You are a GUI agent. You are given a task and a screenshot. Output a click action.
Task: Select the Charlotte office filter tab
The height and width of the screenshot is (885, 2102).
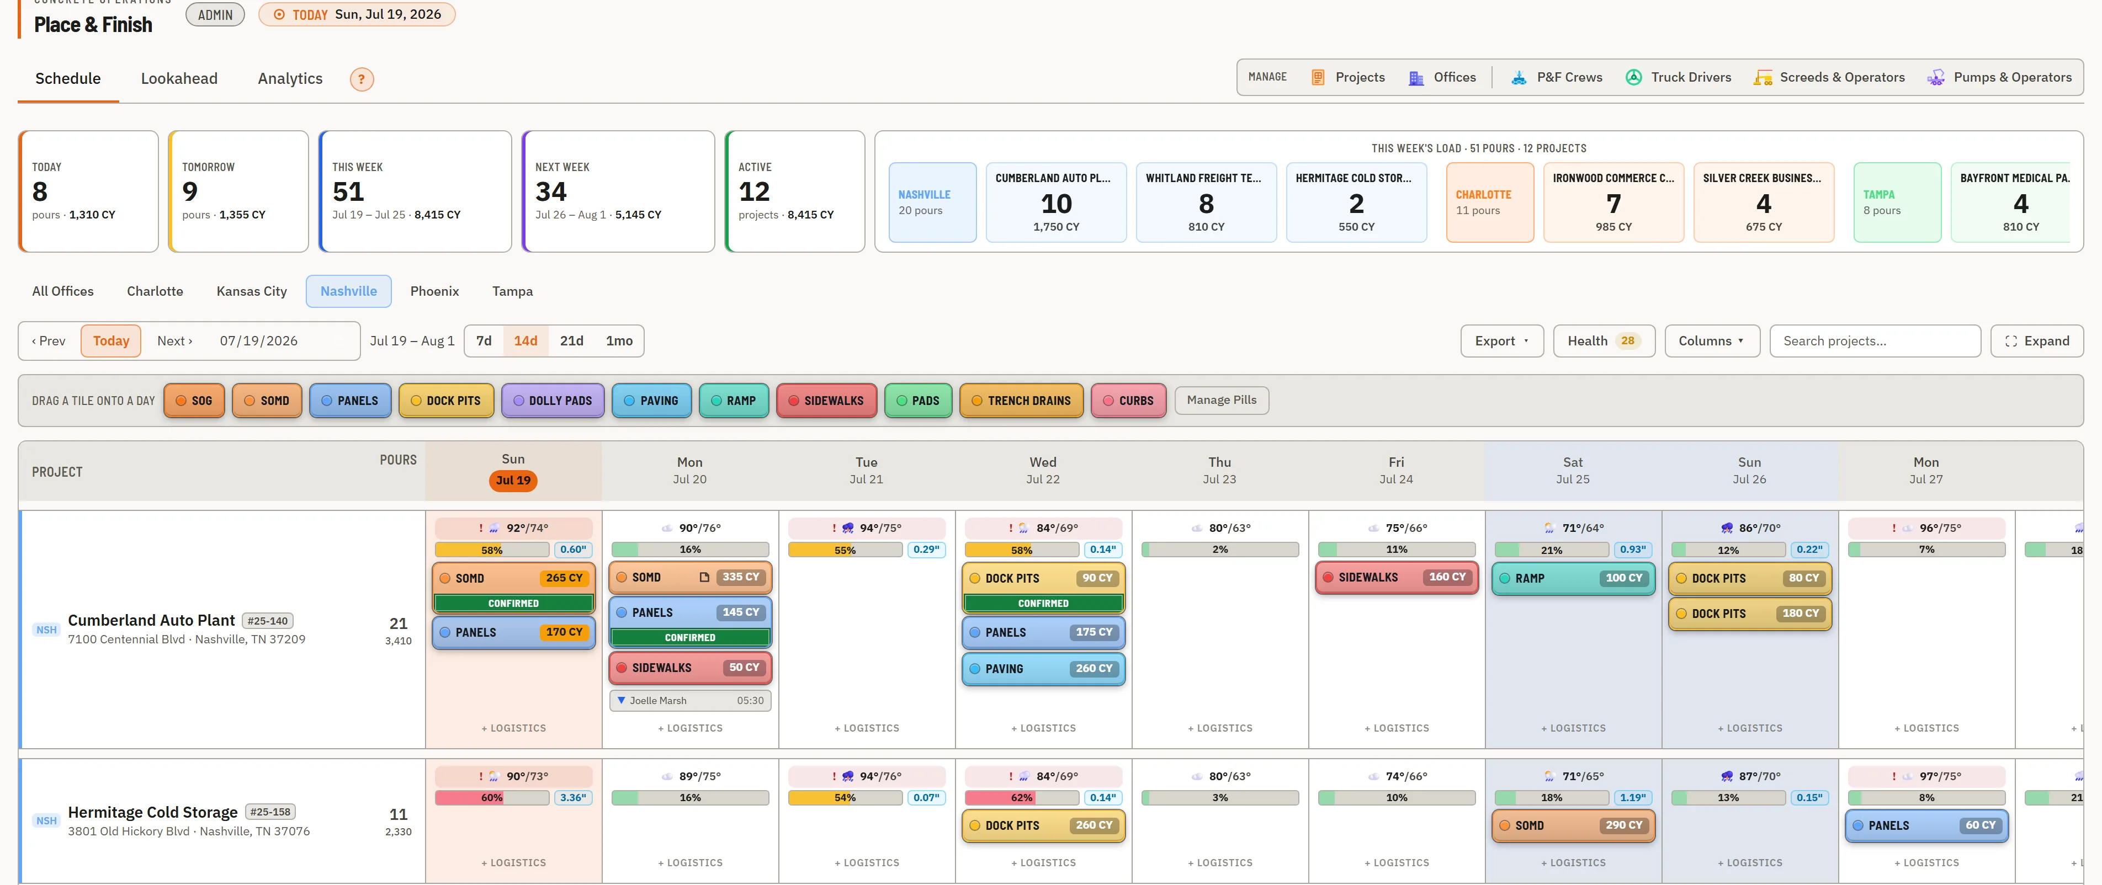coord(155,291)
